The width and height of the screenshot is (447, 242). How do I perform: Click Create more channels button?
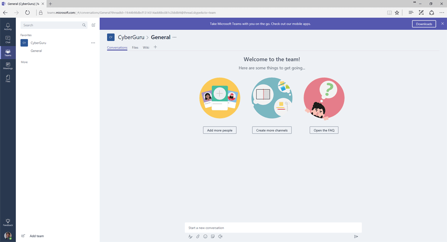point(271,130)
